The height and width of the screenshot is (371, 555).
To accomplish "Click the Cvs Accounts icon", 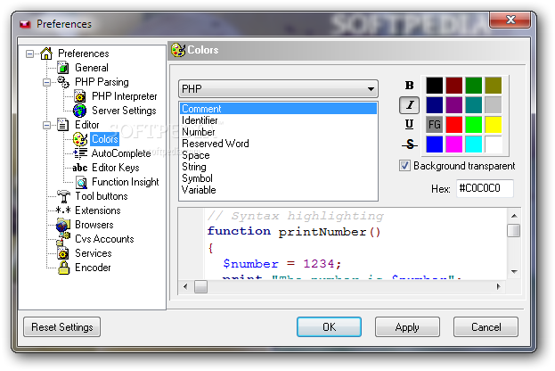I will pyautogui.click(x=63, y=239).
